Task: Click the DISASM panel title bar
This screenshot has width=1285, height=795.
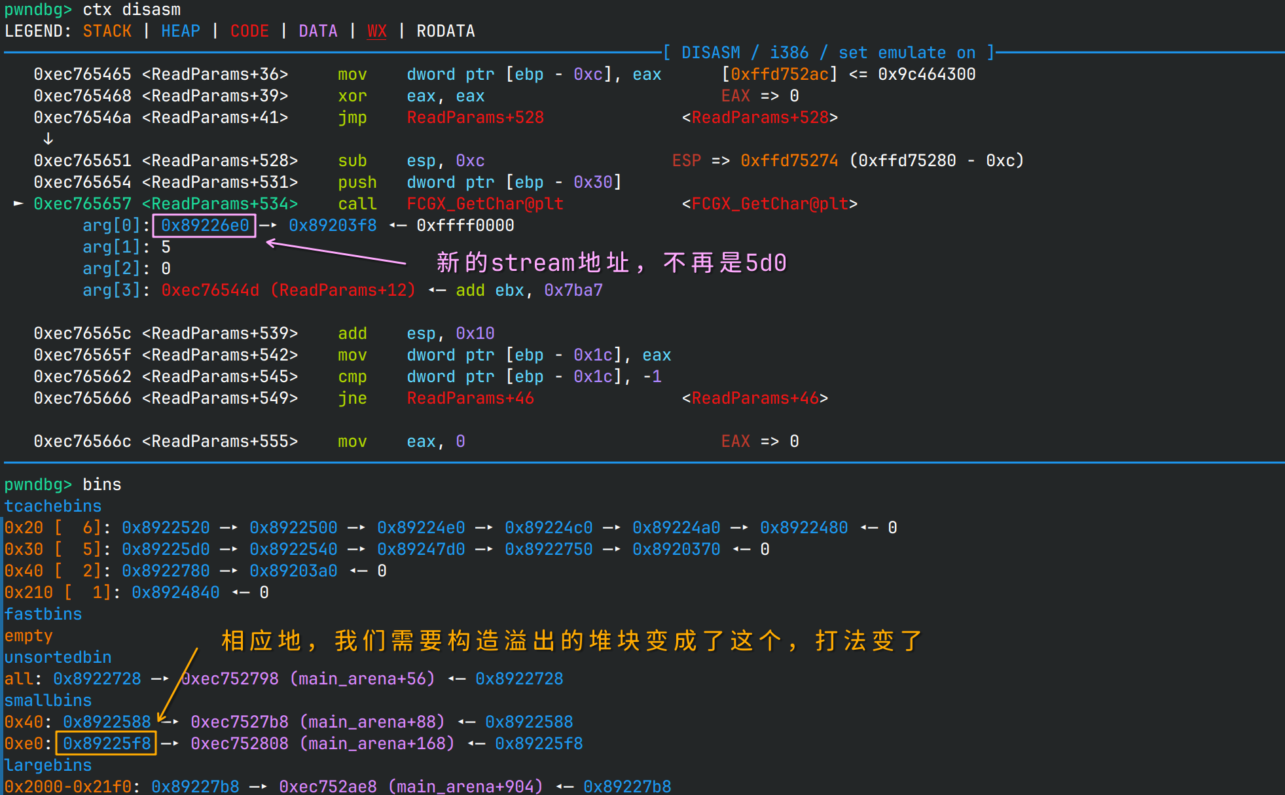Action: point(825,52)
